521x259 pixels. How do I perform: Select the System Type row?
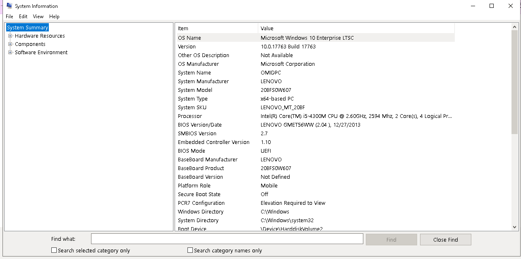(315, 99)
